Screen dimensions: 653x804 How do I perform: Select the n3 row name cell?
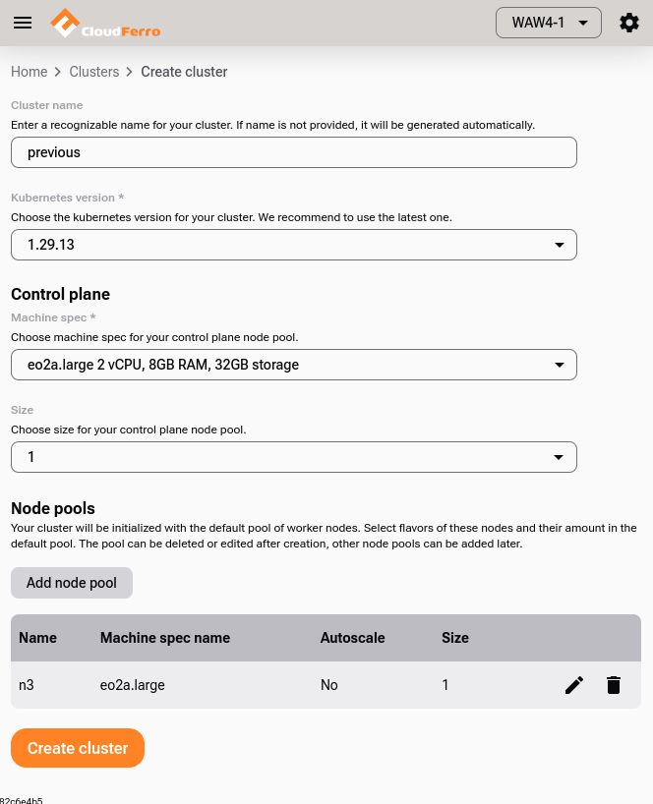[x=27, y=685]
